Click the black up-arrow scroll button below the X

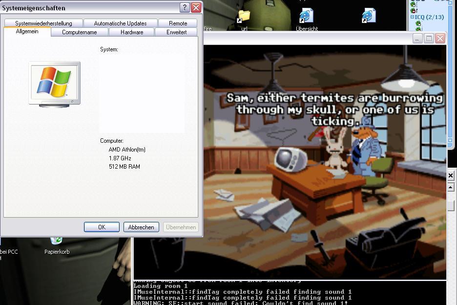coord(451,187)
